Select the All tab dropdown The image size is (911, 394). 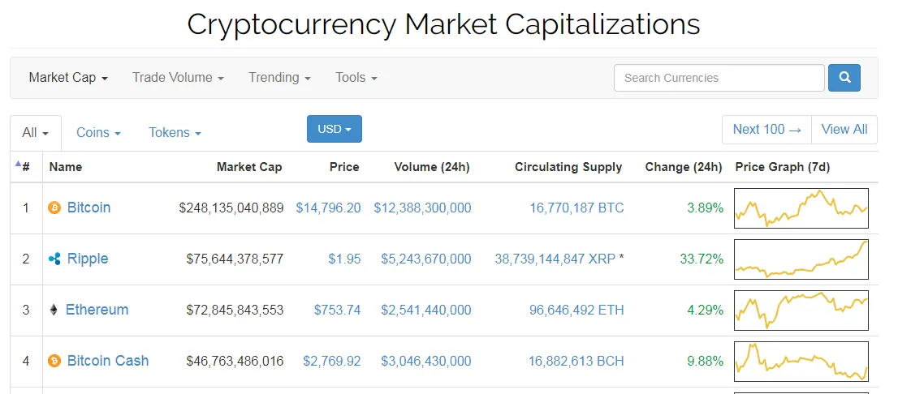coord(36,132)
